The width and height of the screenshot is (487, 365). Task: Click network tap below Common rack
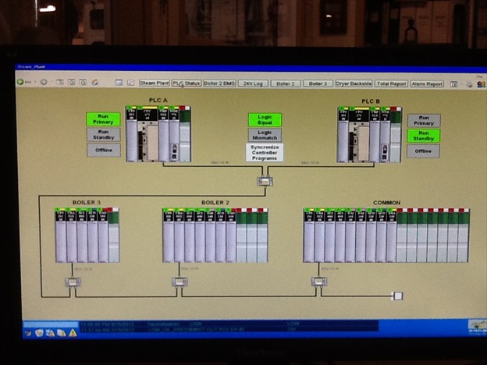(319, 282)
